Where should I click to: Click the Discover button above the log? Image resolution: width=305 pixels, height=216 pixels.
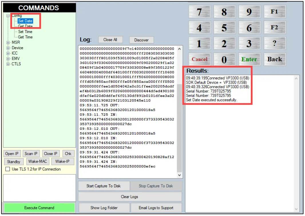pyautogui.click(x=141, y=40)
